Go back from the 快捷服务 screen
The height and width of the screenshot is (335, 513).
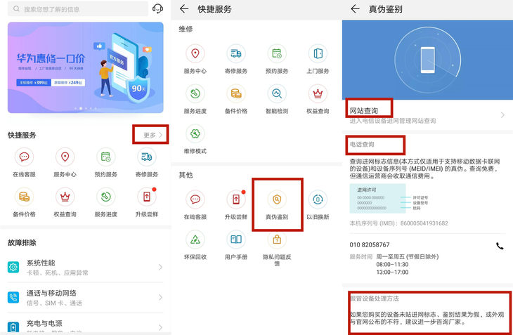pyautogui.click(x=184, y=9)
